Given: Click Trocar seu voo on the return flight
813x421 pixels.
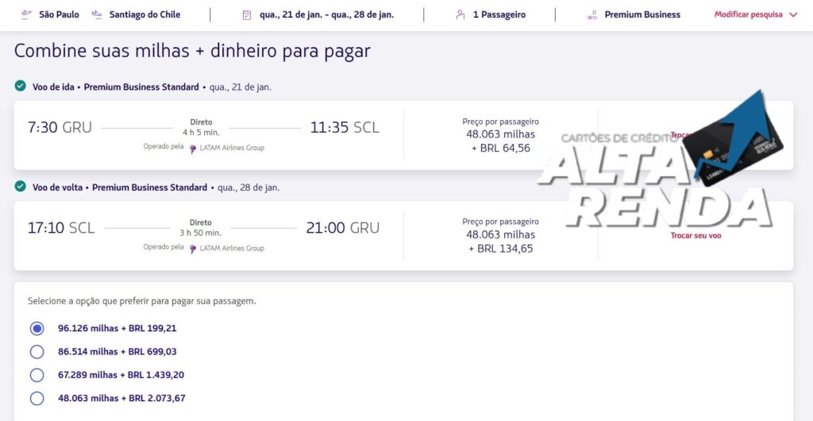Looking at the screenshot, I should pyautogui.click(x=695, y=236).
